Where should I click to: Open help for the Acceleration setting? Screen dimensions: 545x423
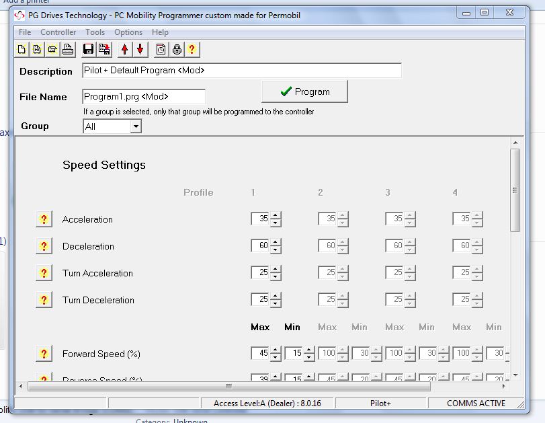(x=44, y=219)
